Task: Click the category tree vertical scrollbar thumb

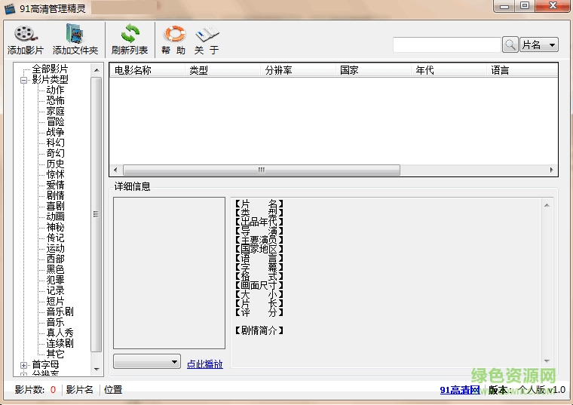Action: click(97, 214)
